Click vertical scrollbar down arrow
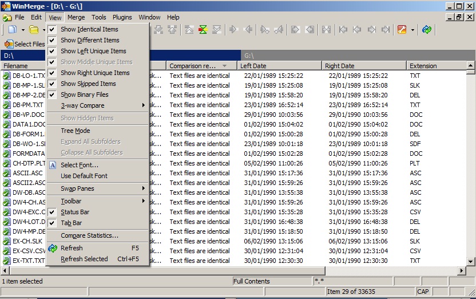Image resolution: width=476 pixels, height=299 pixels. pos(470,261)
